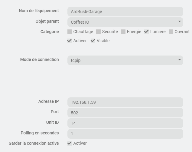Screen dimensions: 192x152
Task: Focus the Adresse IP input field
Action: [125, 102]
